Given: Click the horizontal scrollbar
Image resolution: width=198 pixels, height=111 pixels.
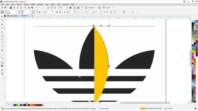Looking at the screenshot, I should click(x=145, y=103).
